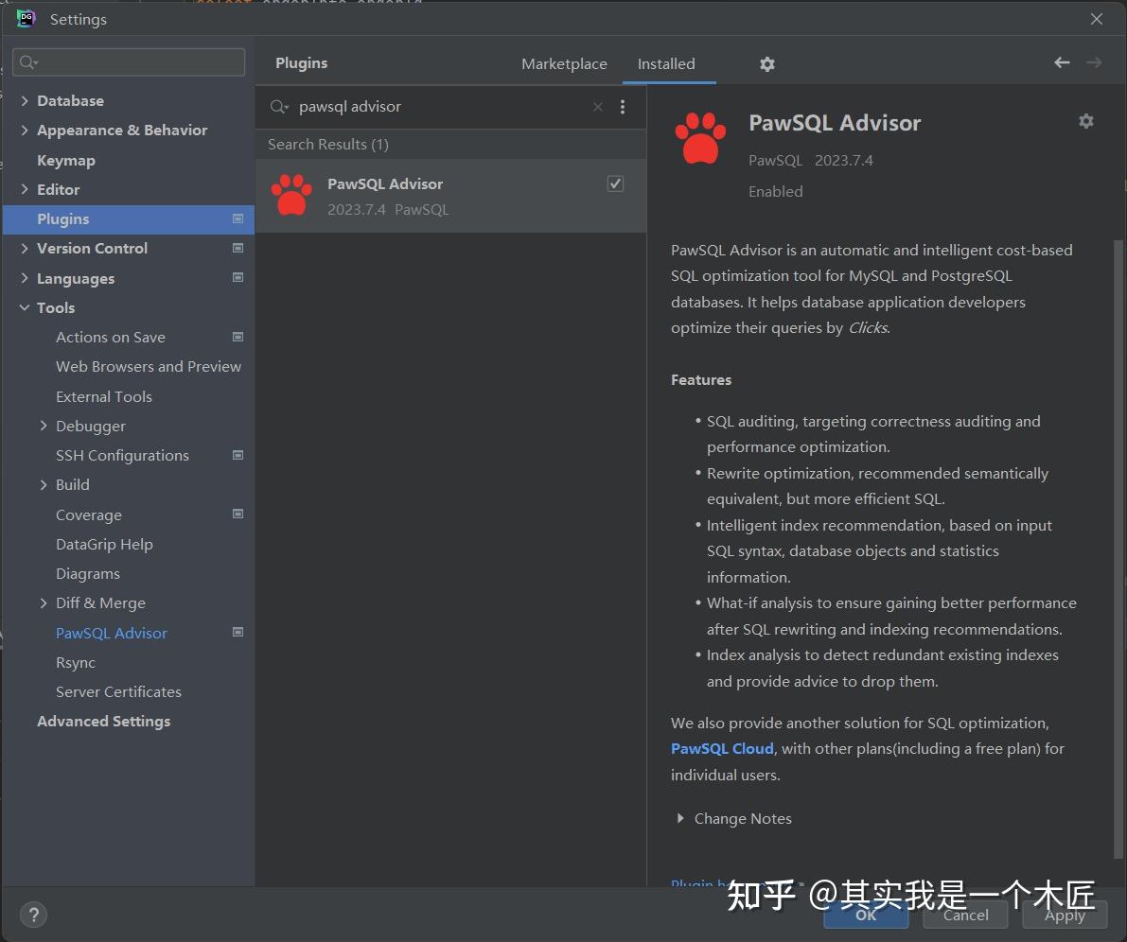
Task: Clear the plugin search with the X icon
Action: [598, 107]
